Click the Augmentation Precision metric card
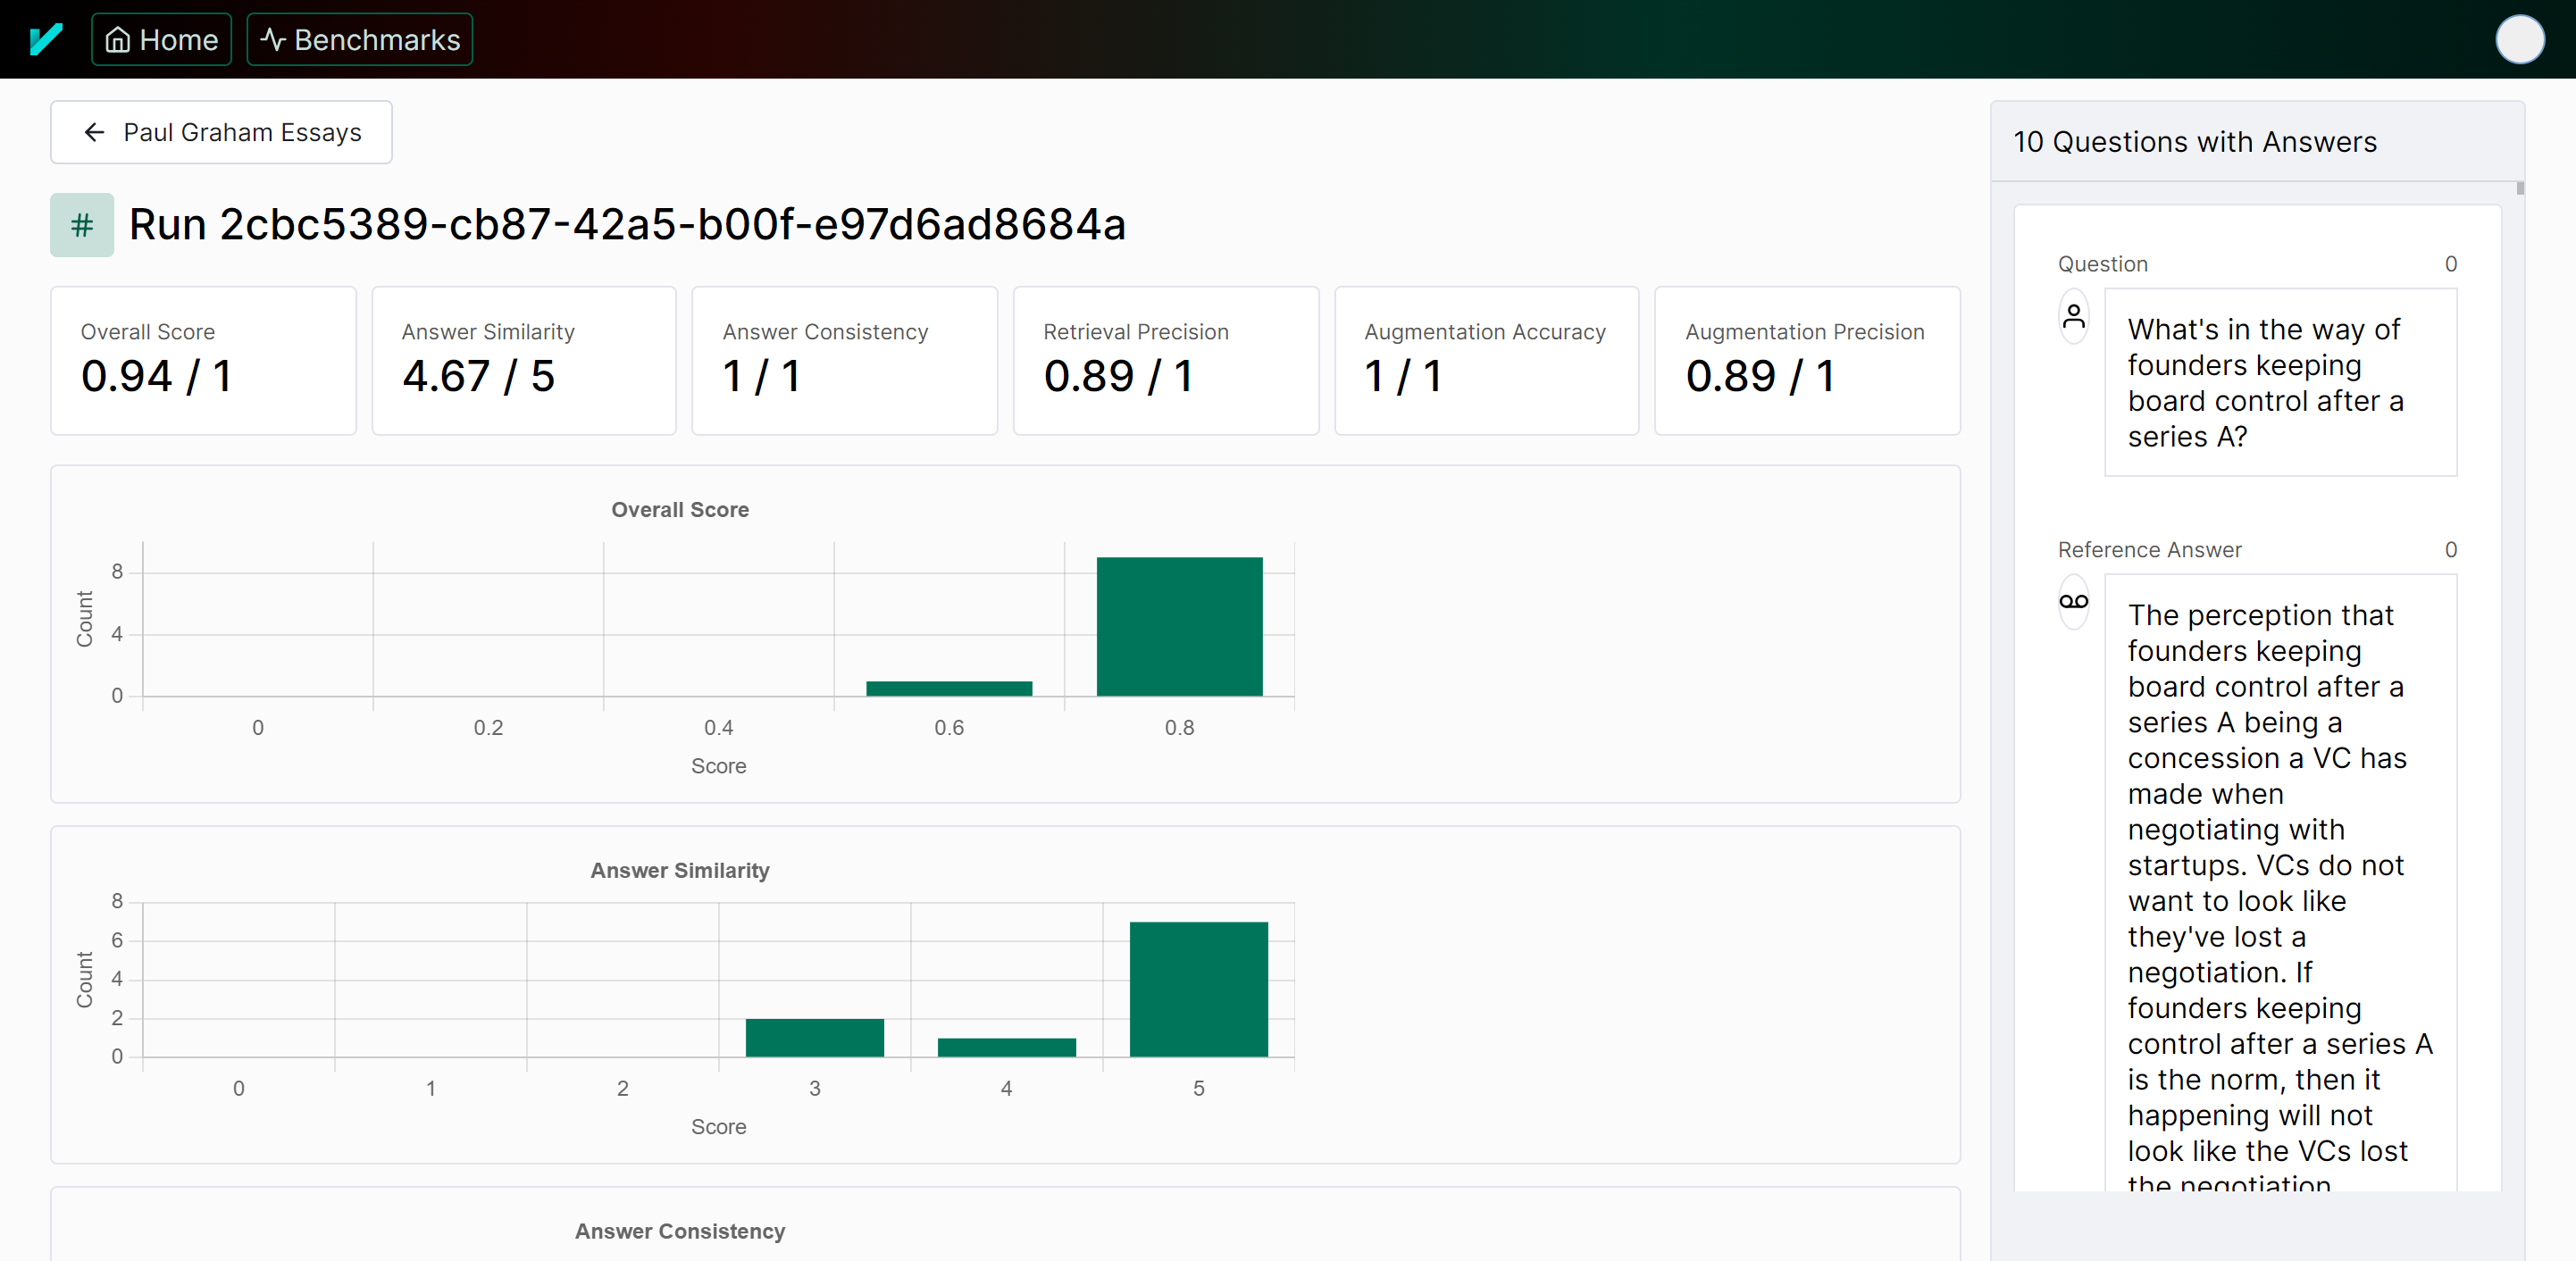Image resolution: width=2576 pixels, height=1261 pixels. pos(1807,361)
